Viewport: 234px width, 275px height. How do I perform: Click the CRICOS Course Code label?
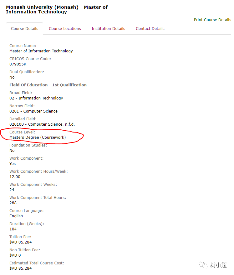click(30, 59)
